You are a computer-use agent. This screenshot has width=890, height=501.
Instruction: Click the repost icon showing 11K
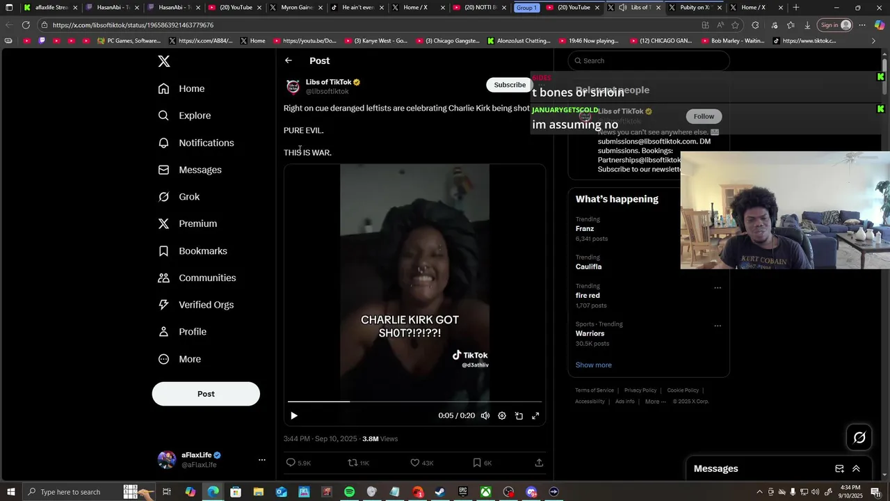(353, 463)
